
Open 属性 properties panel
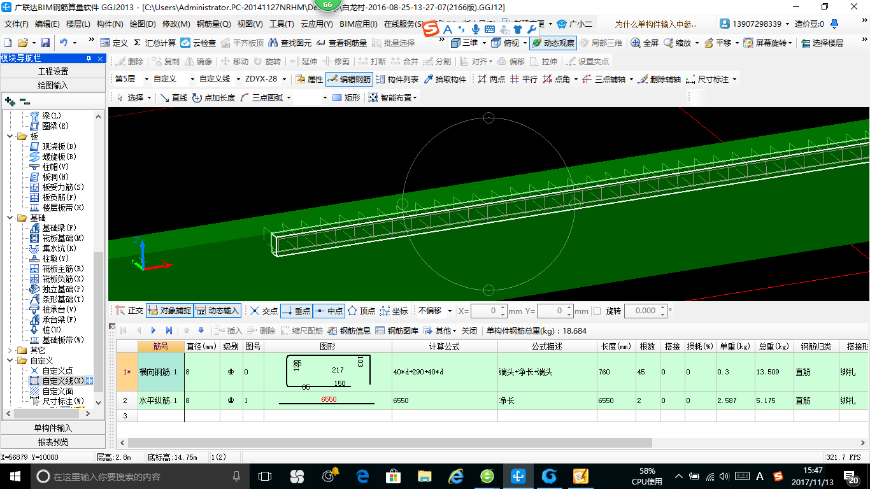point(310,79)
